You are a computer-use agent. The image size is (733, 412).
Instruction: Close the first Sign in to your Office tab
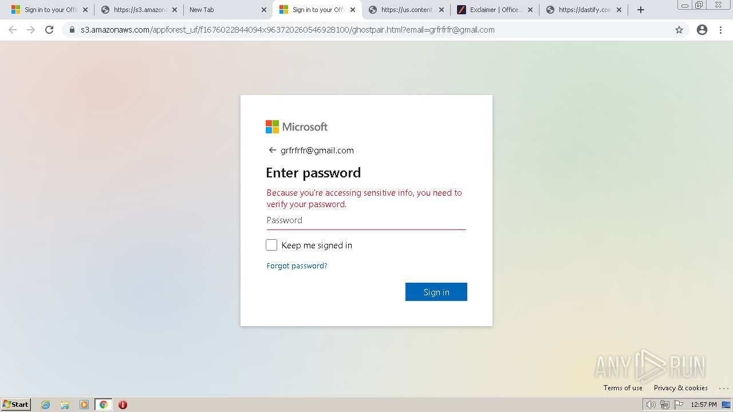(85, 10)
